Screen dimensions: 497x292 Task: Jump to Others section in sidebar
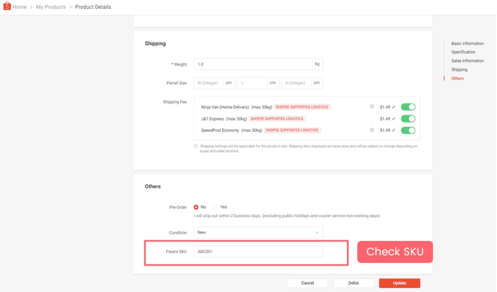click(457, 78)
